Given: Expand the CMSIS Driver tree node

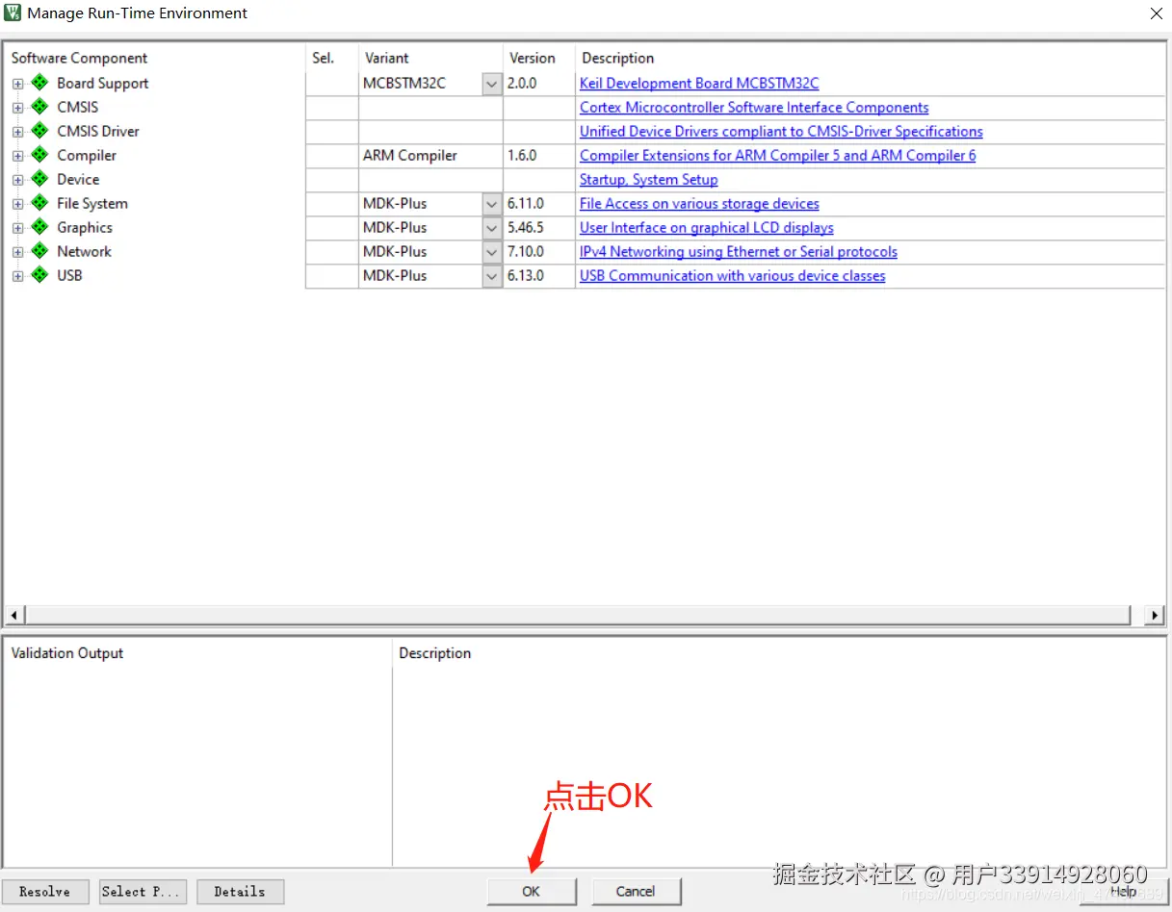Looking at the screenshot, I should tap(17, 132).
